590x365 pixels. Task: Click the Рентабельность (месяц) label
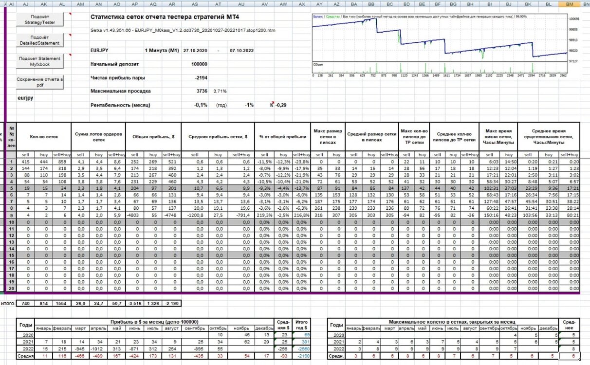point(120,105)
